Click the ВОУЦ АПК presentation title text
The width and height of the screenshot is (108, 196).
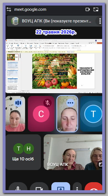(56, 21)
